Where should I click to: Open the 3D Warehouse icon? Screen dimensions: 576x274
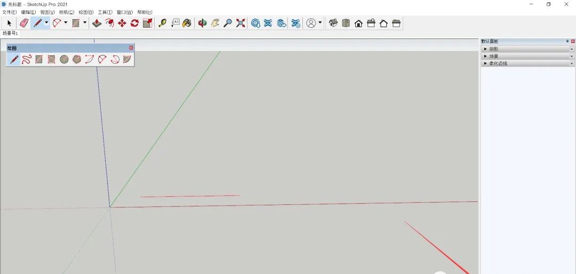click(255, 23)
